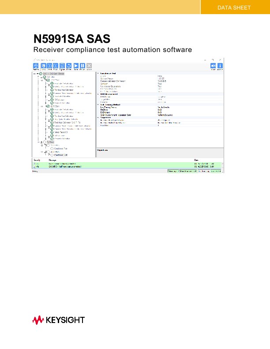The height and width of the screenshot is (349, 270).
Task: Start the test with the play icon
Action: pyautogui.click(x=76, y=66)
